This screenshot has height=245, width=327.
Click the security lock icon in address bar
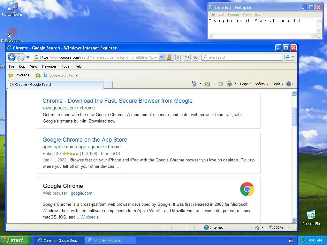(169, 57)
